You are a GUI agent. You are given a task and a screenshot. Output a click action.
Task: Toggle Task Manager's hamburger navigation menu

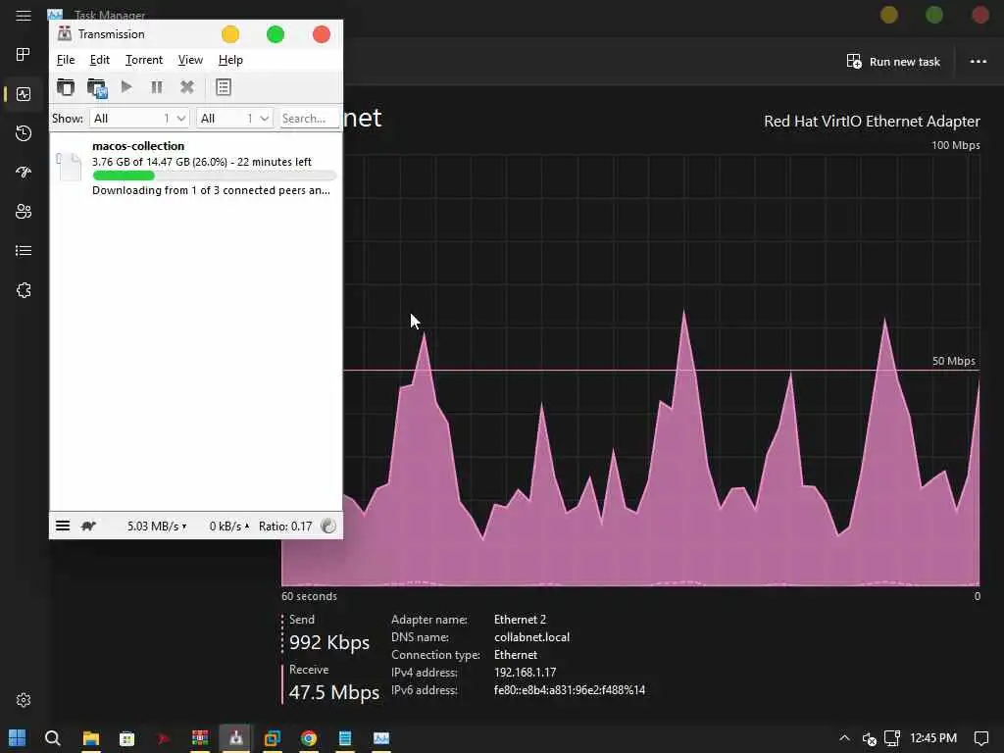[24, 16]
